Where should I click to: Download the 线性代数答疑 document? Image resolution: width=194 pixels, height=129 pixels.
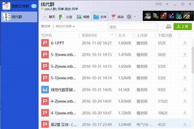tap(185, 90)
